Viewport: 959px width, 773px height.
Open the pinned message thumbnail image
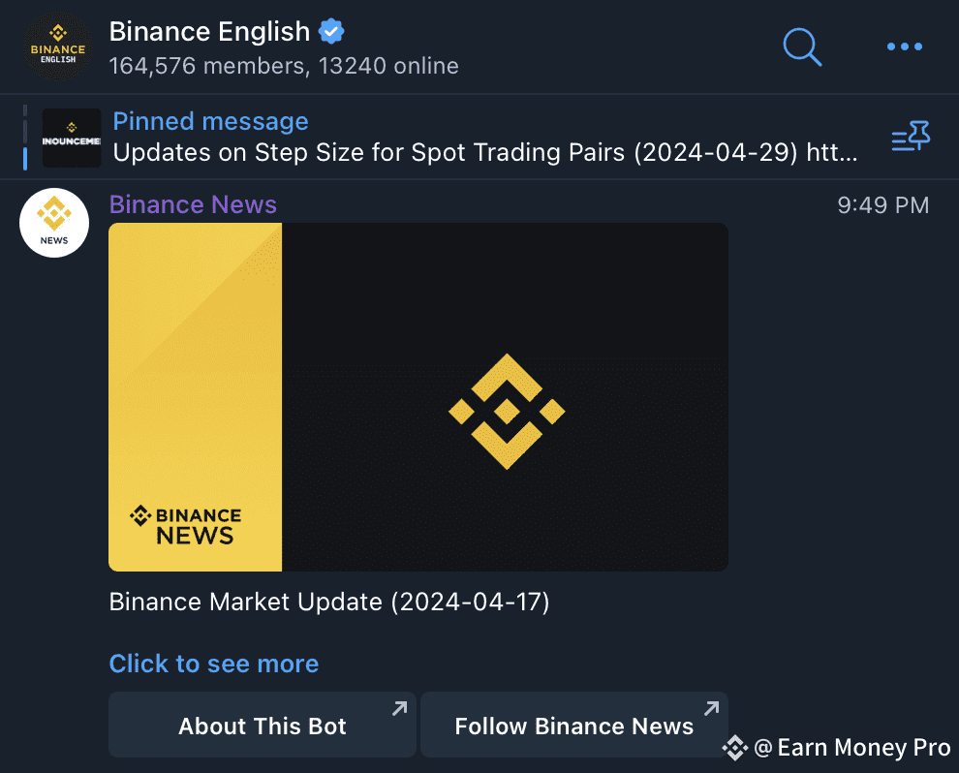72,138
